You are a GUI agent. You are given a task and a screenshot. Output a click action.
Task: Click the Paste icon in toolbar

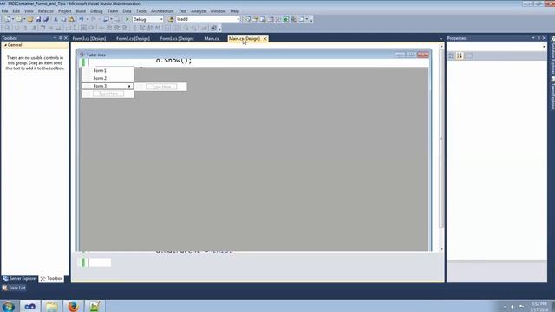tap(71, 19)
